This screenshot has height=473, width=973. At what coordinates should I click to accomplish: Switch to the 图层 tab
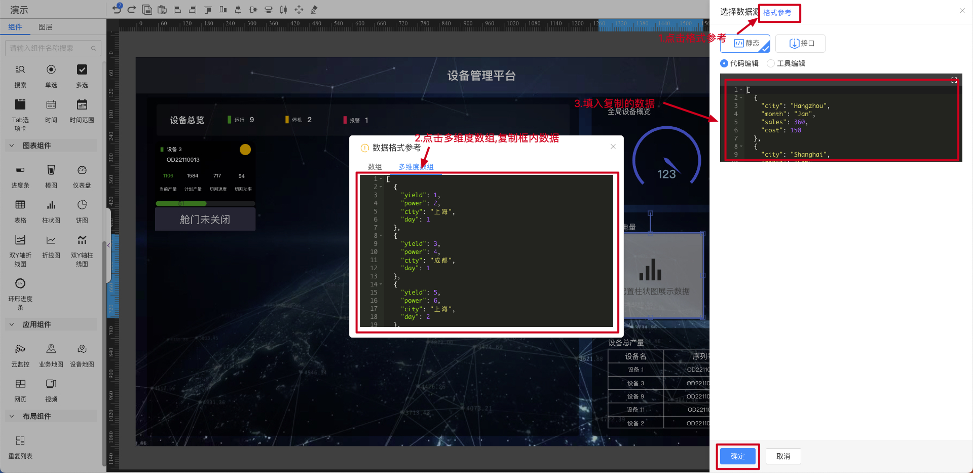[46, 27]
